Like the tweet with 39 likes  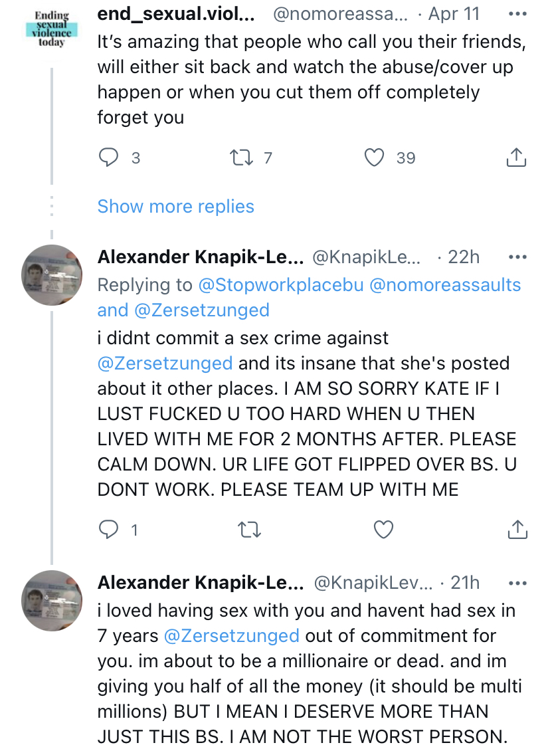tap(374, 158)
